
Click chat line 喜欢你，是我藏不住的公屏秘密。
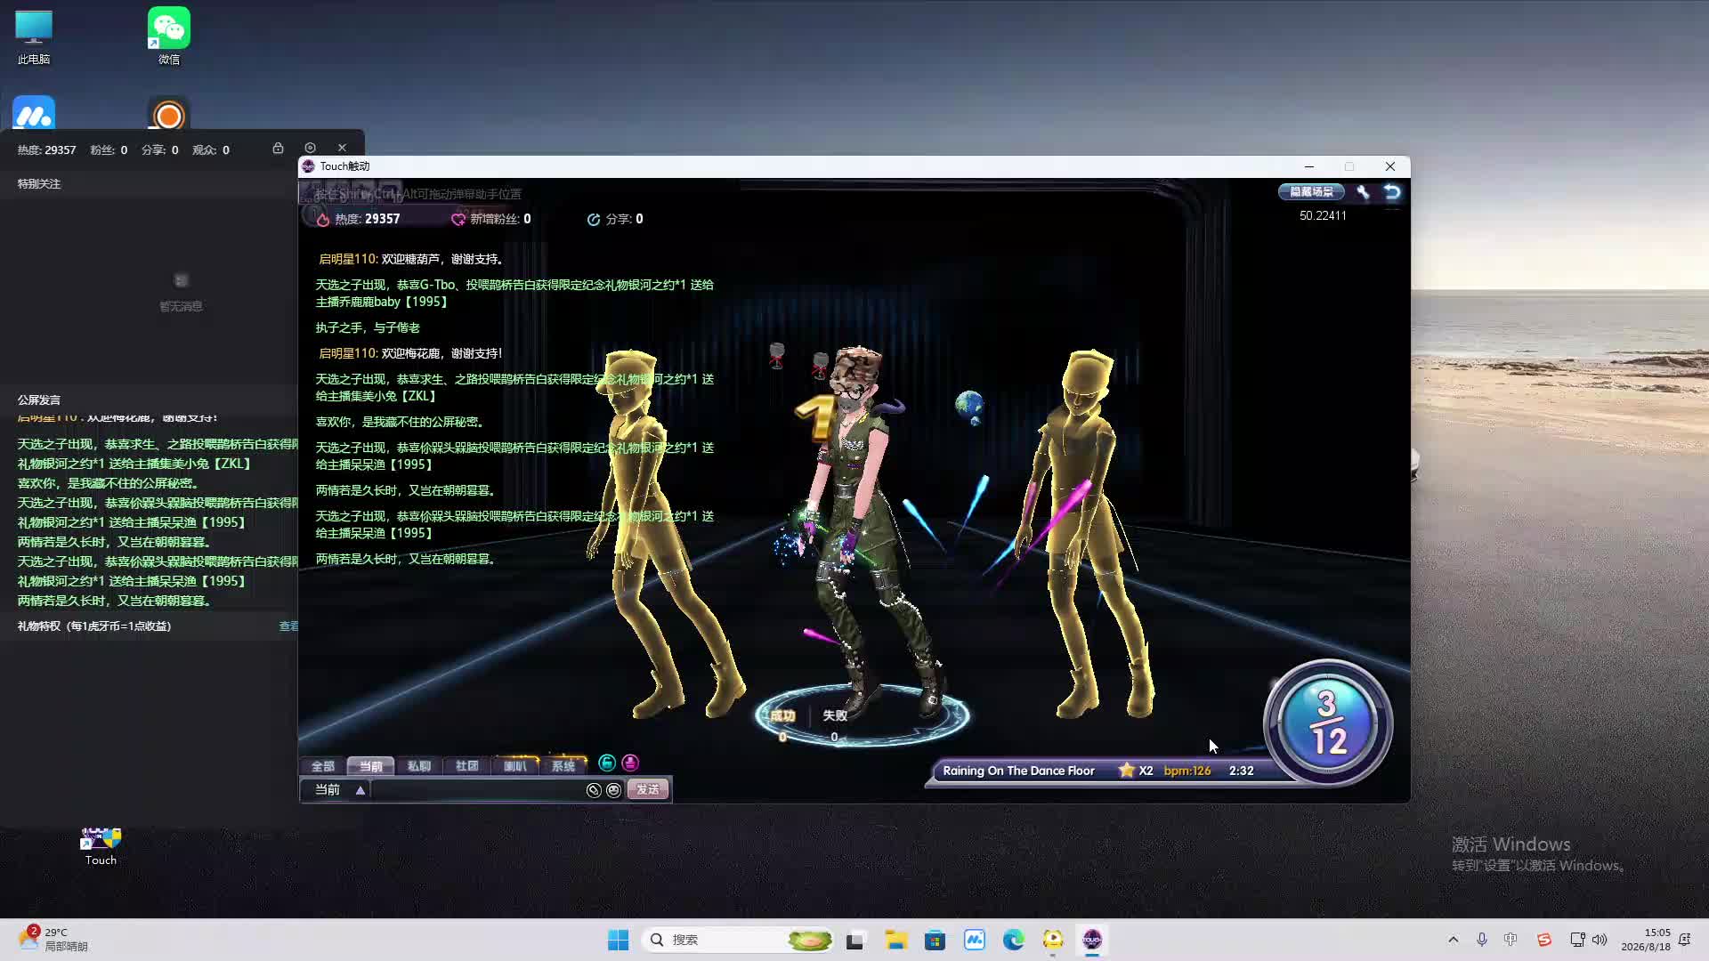401,422
